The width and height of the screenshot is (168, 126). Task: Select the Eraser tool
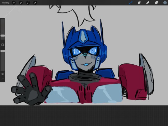[148, 3]
